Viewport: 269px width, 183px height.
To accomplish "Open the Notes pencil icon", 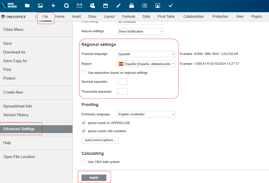I will (x=119, y=6).
